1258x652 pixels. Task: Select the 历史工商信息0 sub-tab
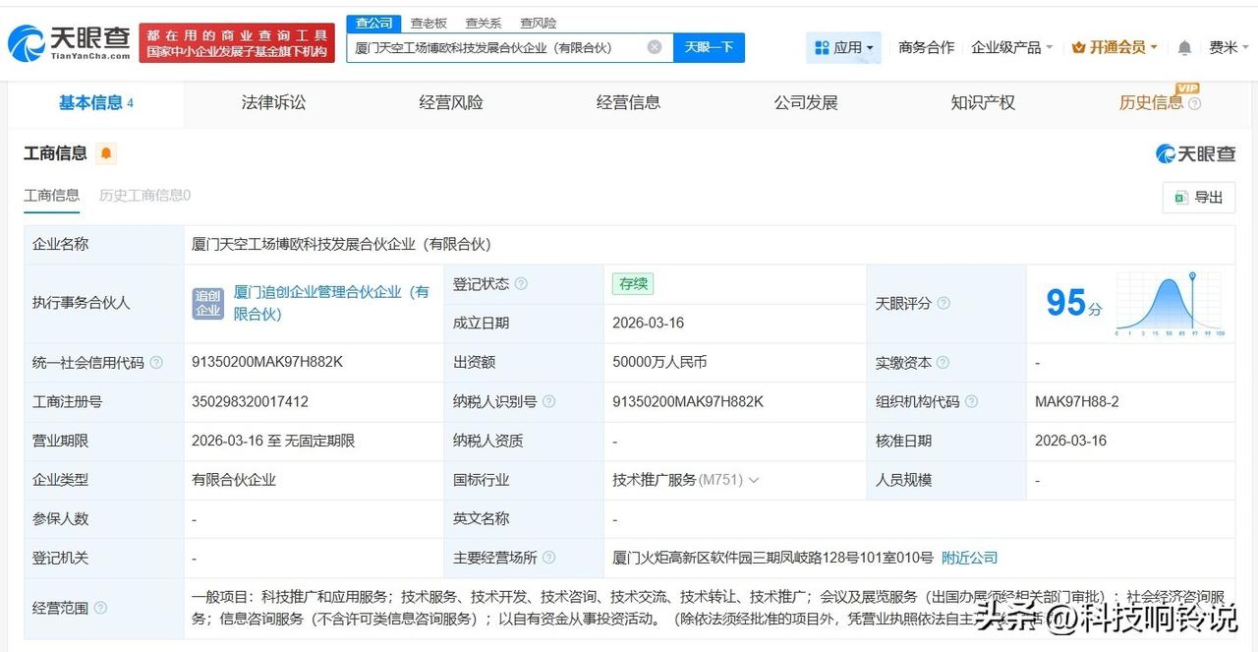click(x=144, y=196)
